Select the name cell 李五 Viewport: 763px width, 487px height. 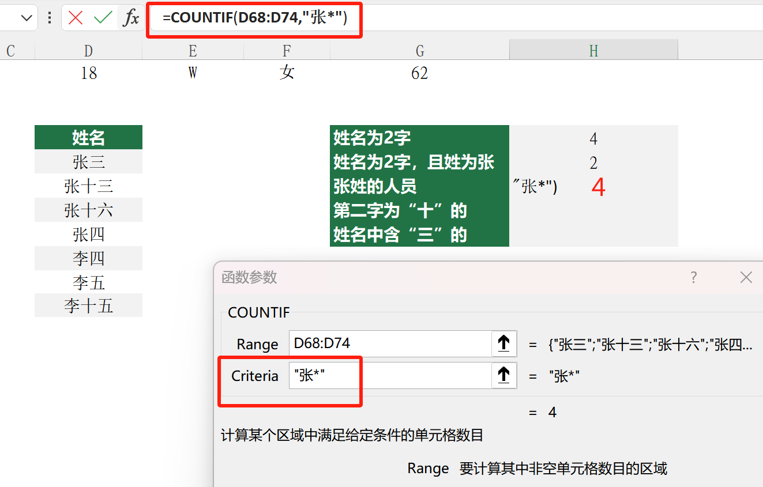(88, 282)
